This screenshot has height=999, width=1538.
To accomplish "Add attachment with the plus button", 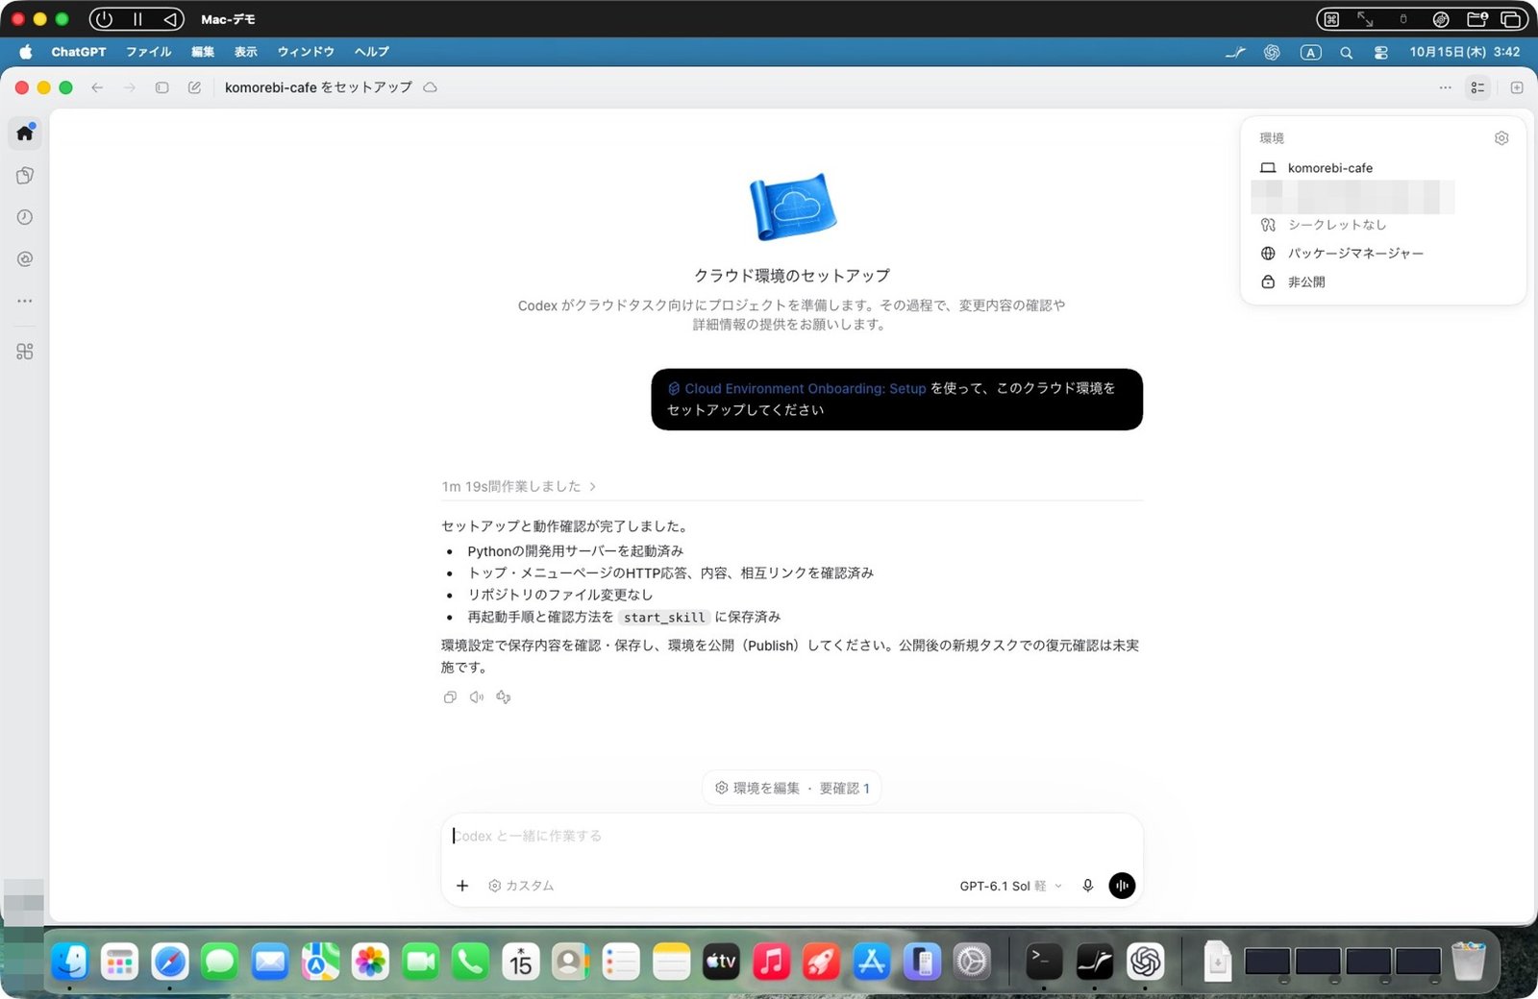I will (x=462, y=886).
